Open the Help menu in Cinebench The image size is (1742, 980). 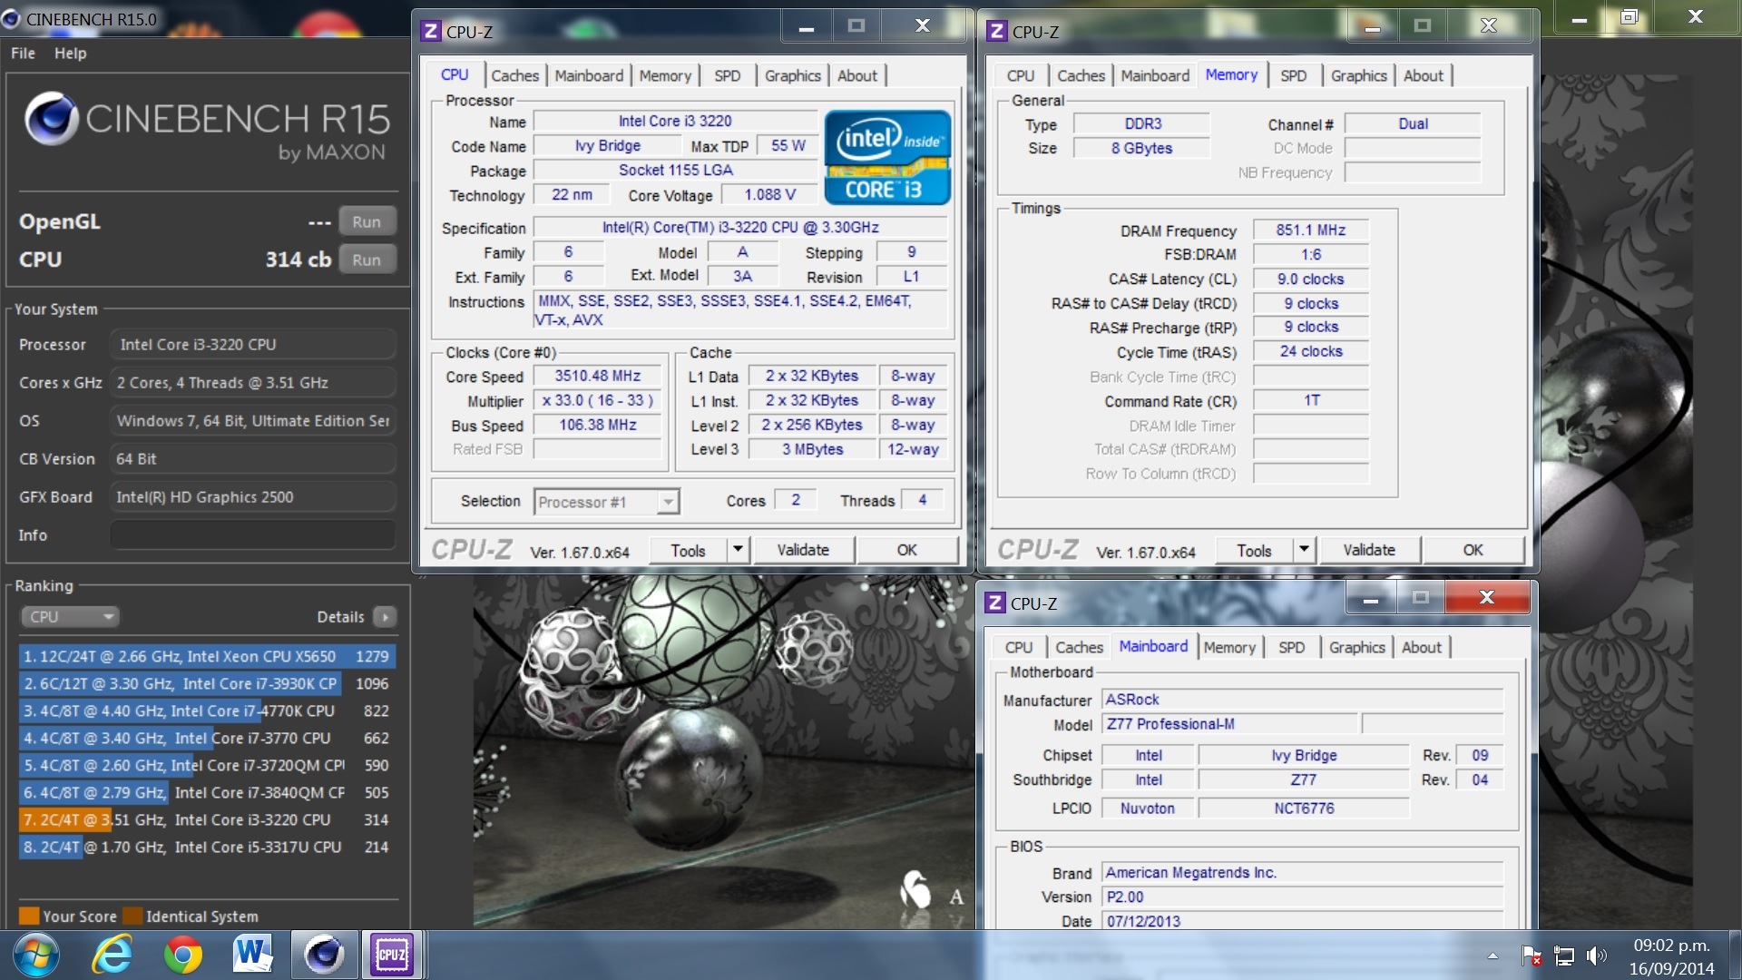coord(70,54)
